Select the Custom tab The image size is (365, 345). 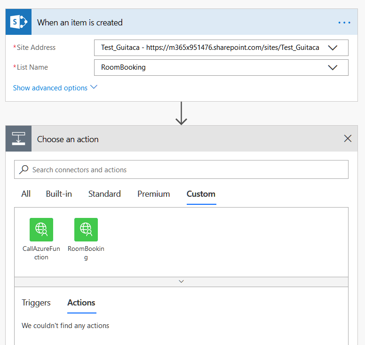coord(201,194)
